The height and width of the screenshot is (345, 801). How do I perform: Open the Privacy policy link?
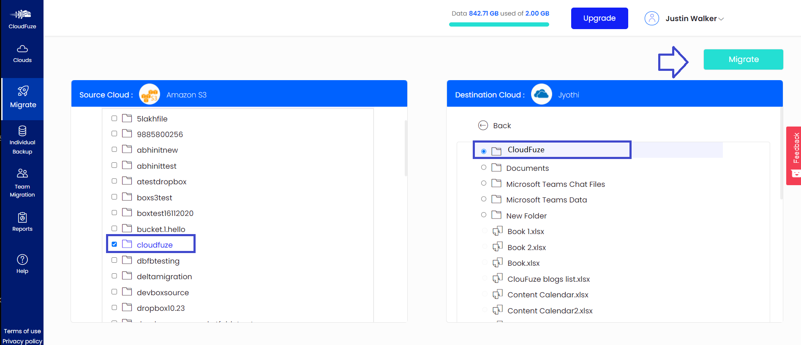pos(22,341)
